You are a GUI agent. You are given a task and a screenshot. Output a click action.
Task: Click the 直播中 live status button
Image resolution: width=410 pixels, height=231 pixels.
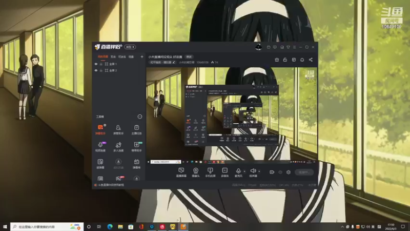tap(304, 172)
